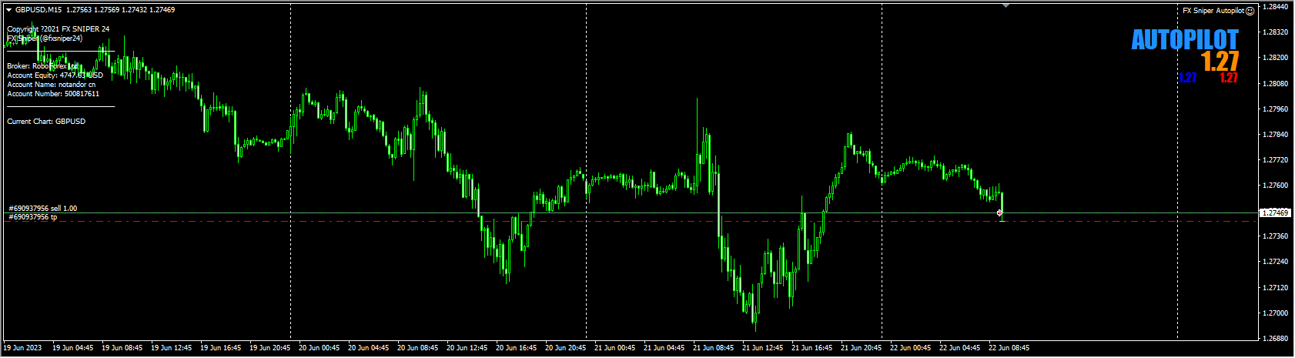
Task: Click time axis label '21 Jun 12:45'
Action: point(763,348)
